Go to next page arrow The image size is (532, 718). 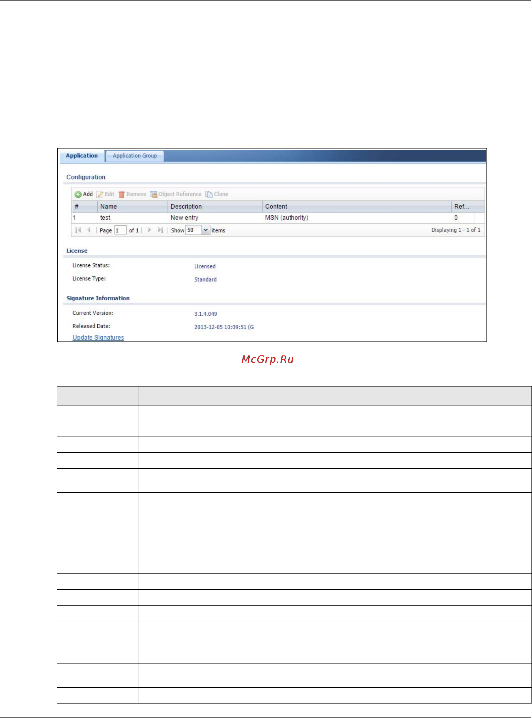coord(149,230)
